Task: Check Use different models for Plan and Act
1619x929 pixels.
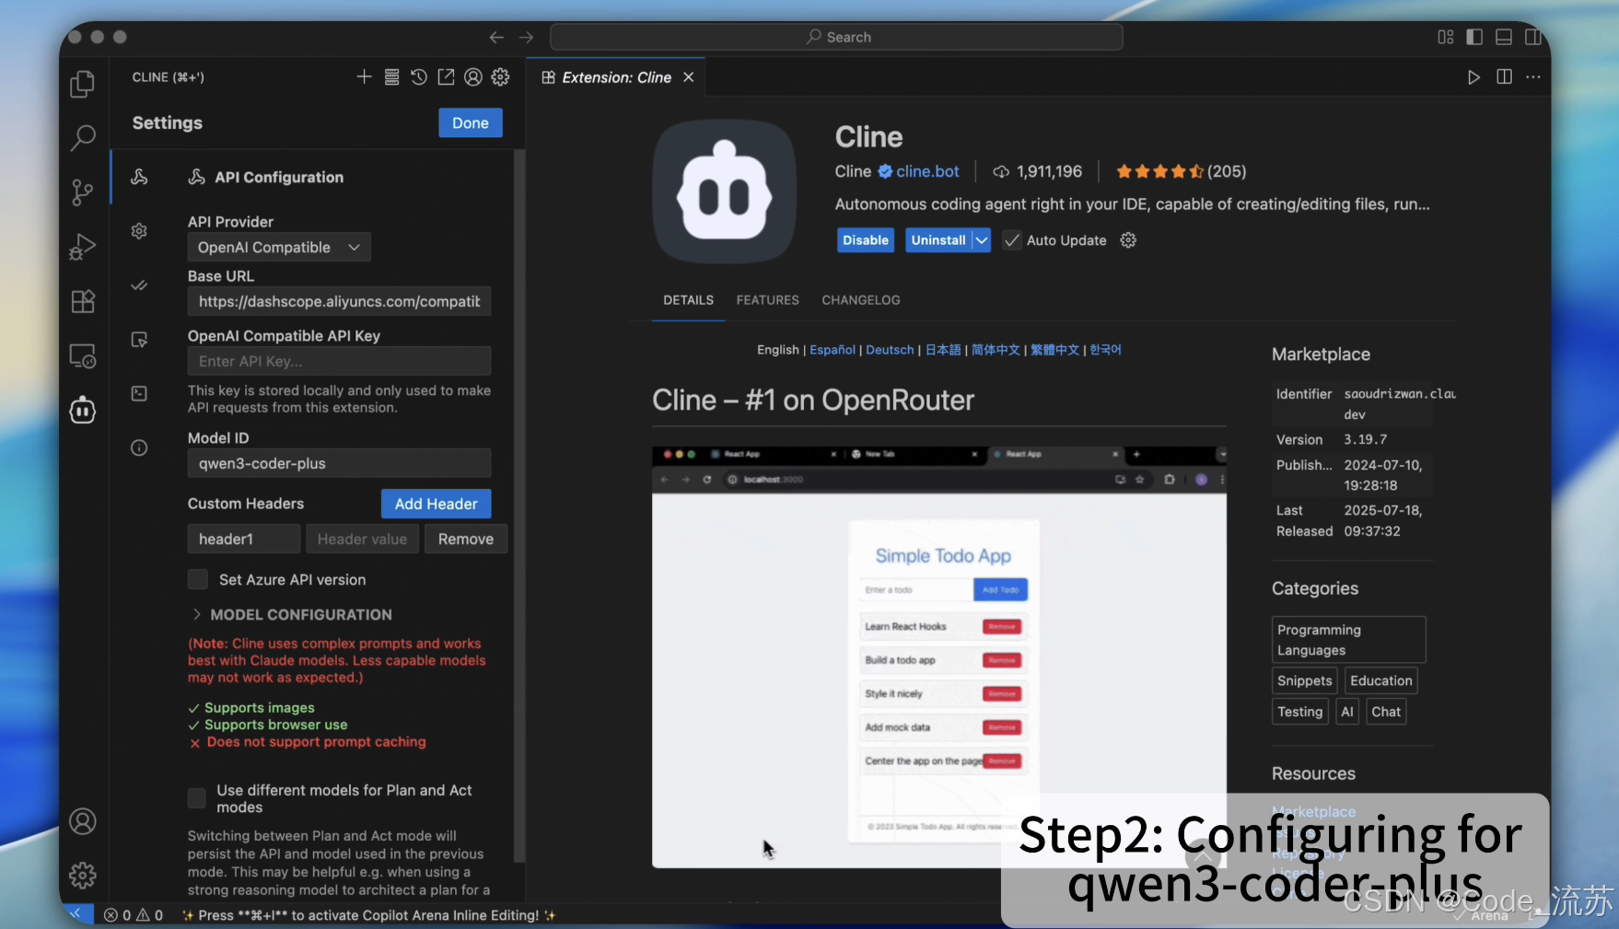Action: pyautogui.click(x=197, y=798)
